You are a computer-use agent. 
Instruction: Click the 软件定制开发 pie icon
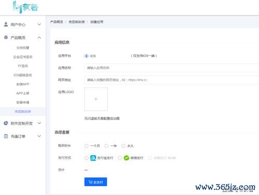point(6,123)
